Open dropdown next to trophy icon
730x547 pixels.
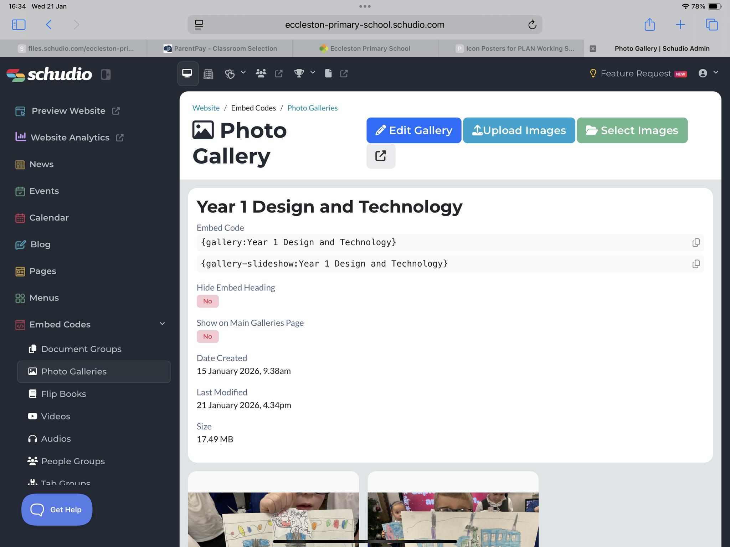[313, 73]
